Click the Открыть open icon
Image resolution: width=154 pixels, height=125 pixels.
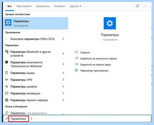coord(76,52)
